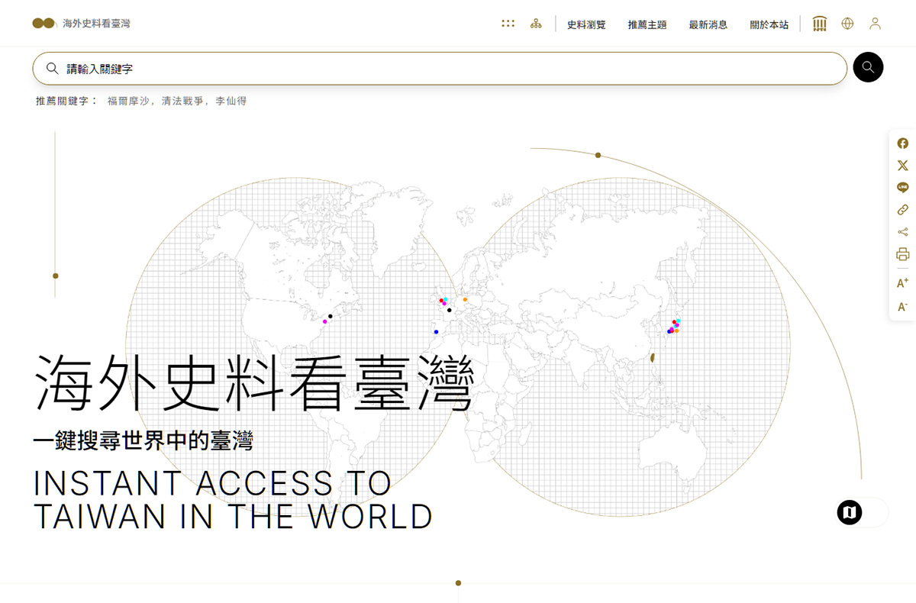The width and height of the screenshot is (916, 603).
Task: Click the museum building icon
Action: coord(820,24)
